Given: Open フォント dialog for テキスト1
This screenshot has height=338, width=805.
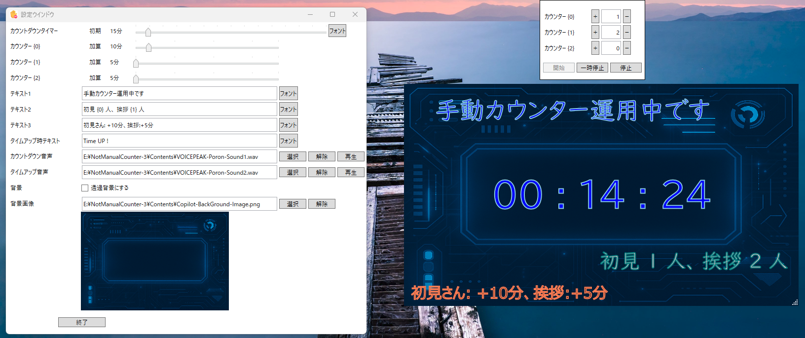Looking at the screenshot, I should pyautogui.click(x=288, y=94).
